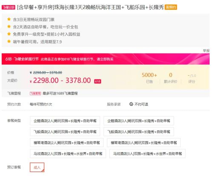Click the 不约可退 checkmark icon
This screenshot has height=176, width=213.
[131, 104]
